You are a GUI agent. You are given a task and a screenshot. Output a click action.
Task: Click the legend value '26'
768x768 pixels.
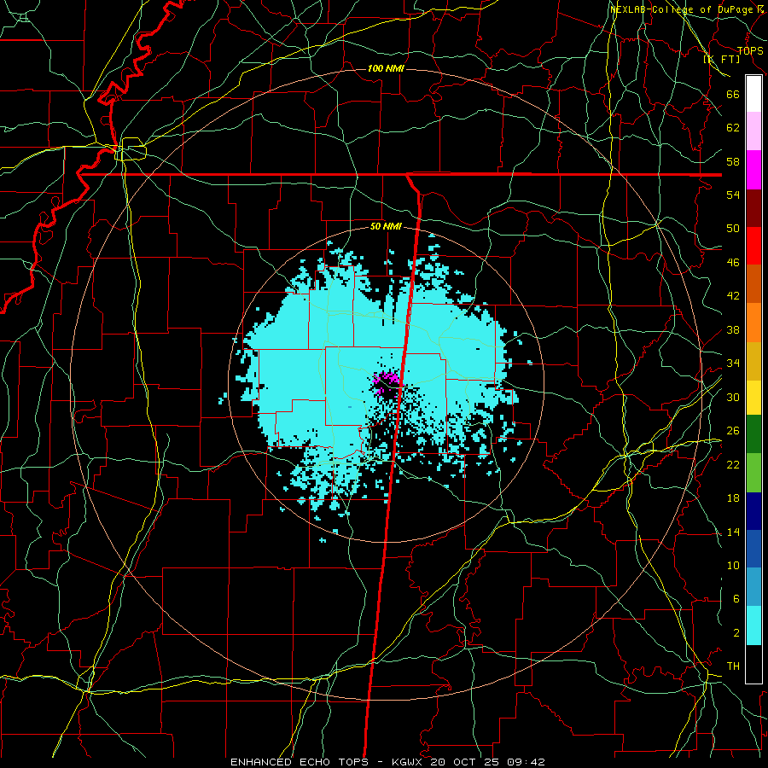click(x=733, y=431)
